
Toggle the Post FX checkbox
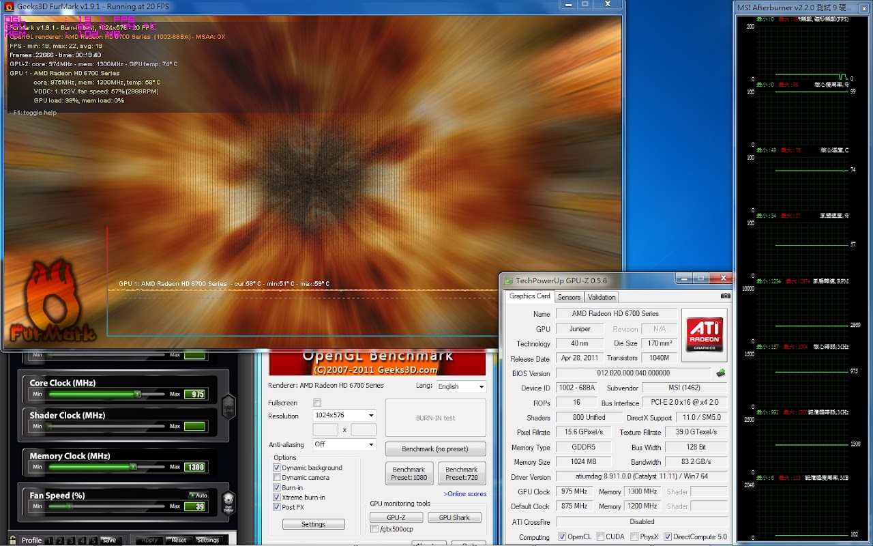click(x=277, y=507)
